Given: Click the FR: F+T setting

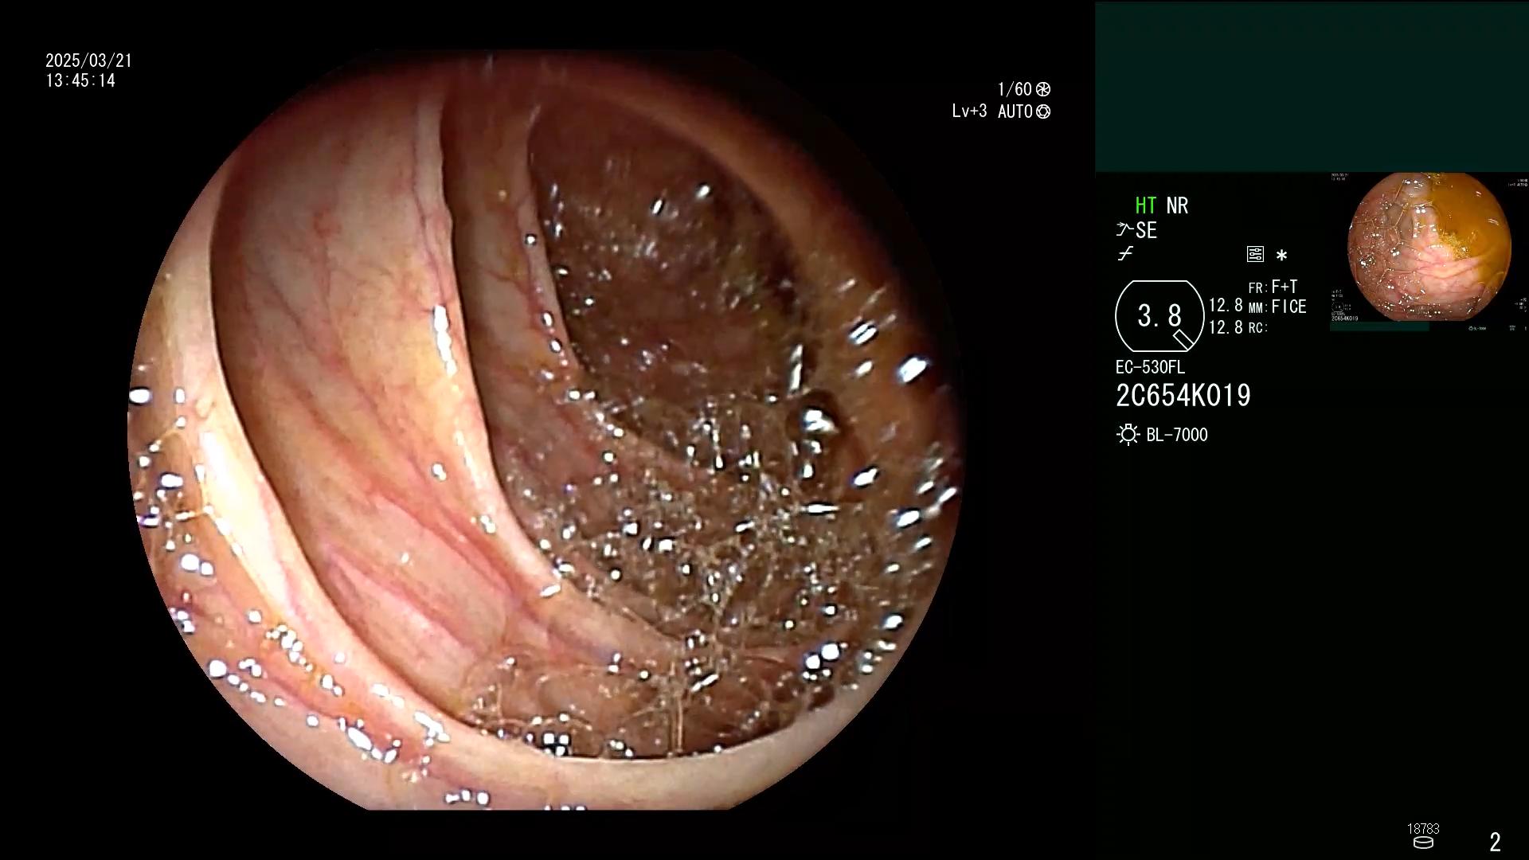Looking at the screenshot, I should pyautogui.click(x=1273, y=287).
